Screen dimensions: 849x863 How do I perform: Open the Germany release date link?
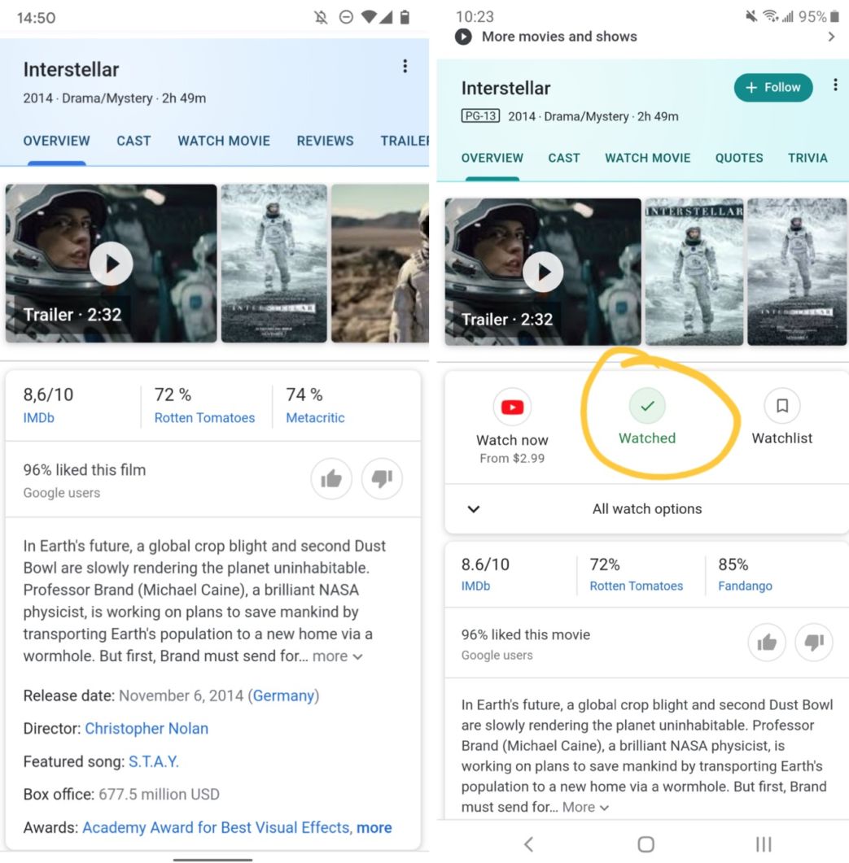tap(284, 695)
